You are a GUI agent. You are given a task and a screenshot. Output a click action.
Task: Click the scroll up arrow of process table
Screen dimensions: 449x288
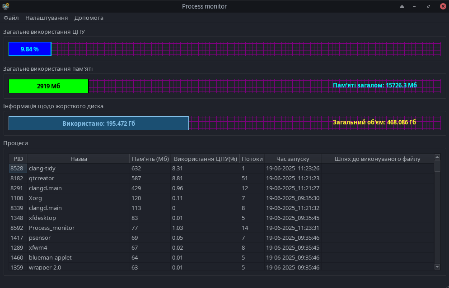pyautogui.click(x=437, y=156)
